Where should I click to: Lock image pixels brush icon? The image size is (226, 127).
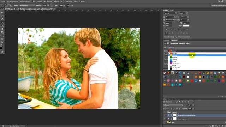(174, 109)
